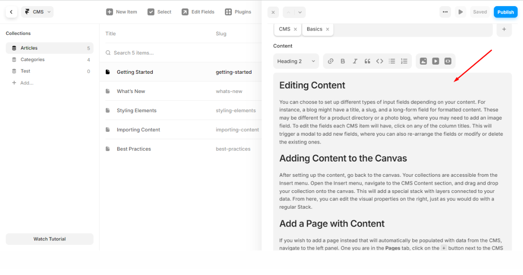Remove the Basics tag

pyautogui.click(x=327, y=29)
